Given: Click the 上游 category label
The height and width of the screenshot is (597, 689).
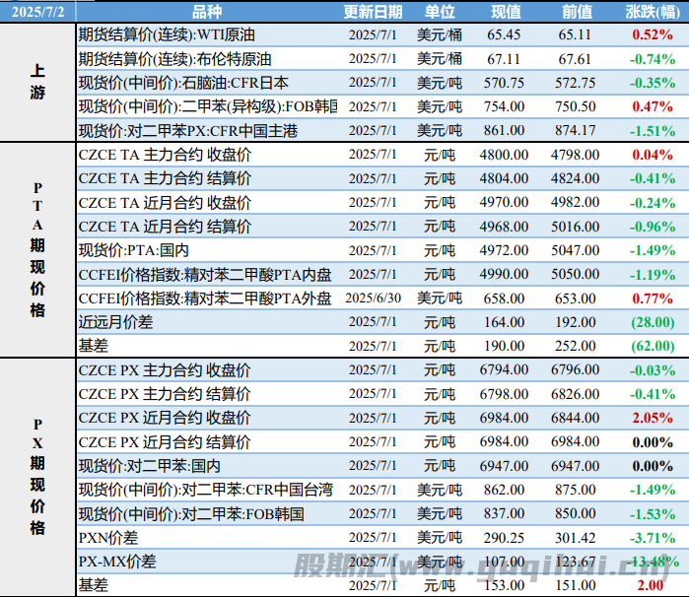Looking at the screenshot, I should click(37, 83).
